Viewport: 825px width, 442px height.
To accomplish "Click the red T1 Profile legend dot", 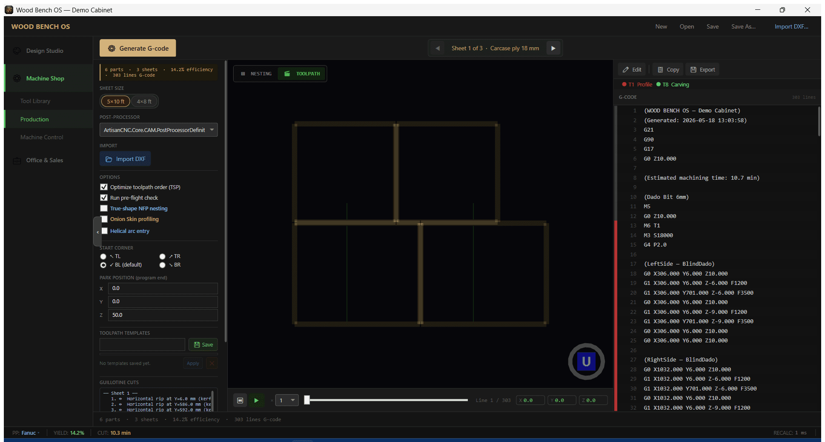I will 624,84.
